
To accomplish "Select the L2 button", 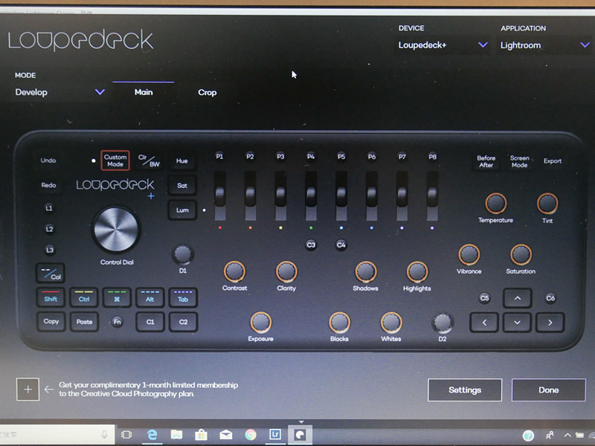I will 49,229.
